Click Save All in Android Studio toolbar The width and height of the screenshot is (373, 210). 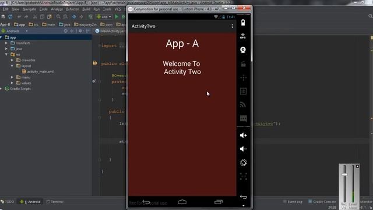3,17
